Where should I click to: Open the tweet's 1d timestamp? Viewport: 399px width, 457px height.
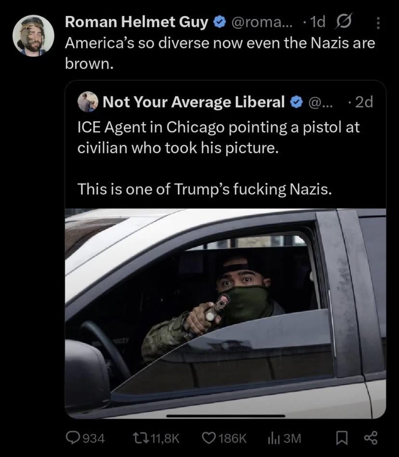click(318, 22)
